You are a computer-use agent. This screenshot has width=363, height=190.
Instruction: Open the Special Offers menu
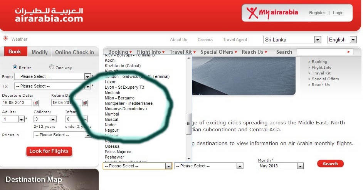(218, 52)
